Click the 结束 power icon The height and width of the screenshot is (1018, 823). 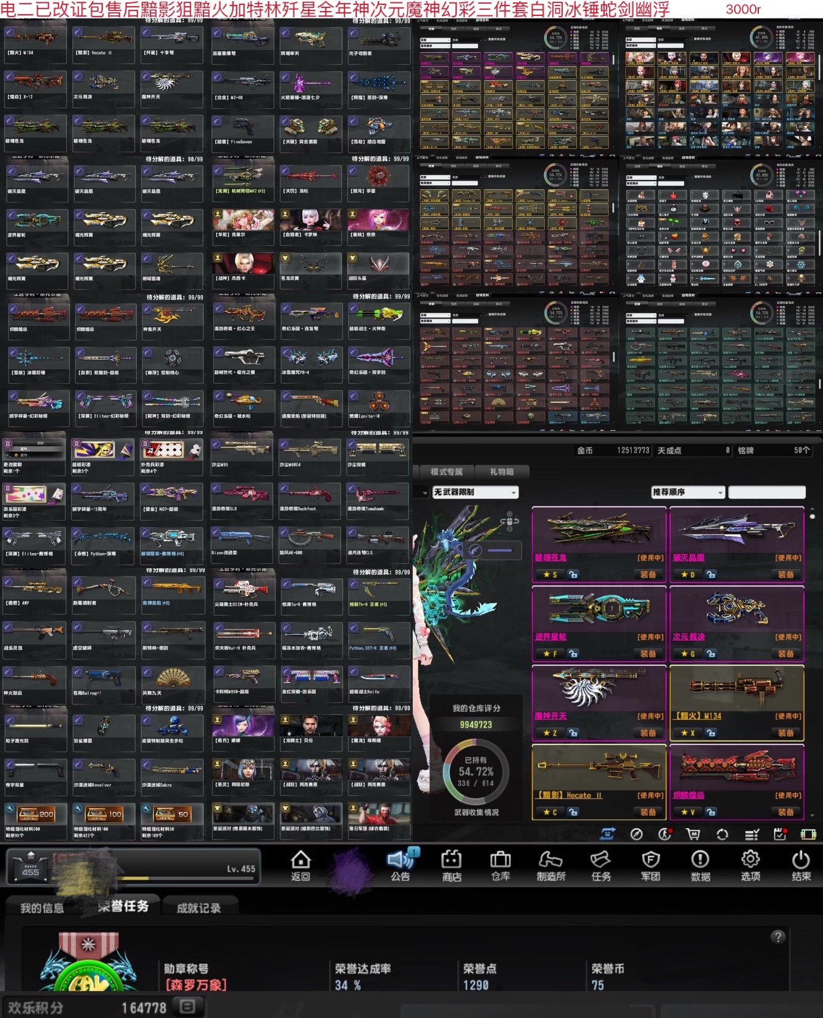click(800, 859)
